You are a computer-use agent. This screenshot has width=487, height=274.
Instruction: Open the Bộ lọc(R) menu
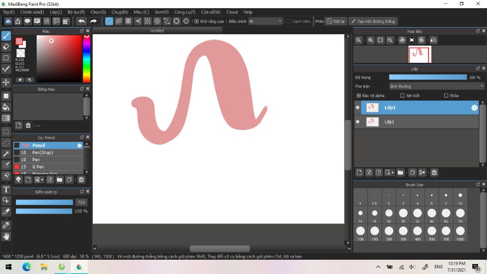[76, 12]
